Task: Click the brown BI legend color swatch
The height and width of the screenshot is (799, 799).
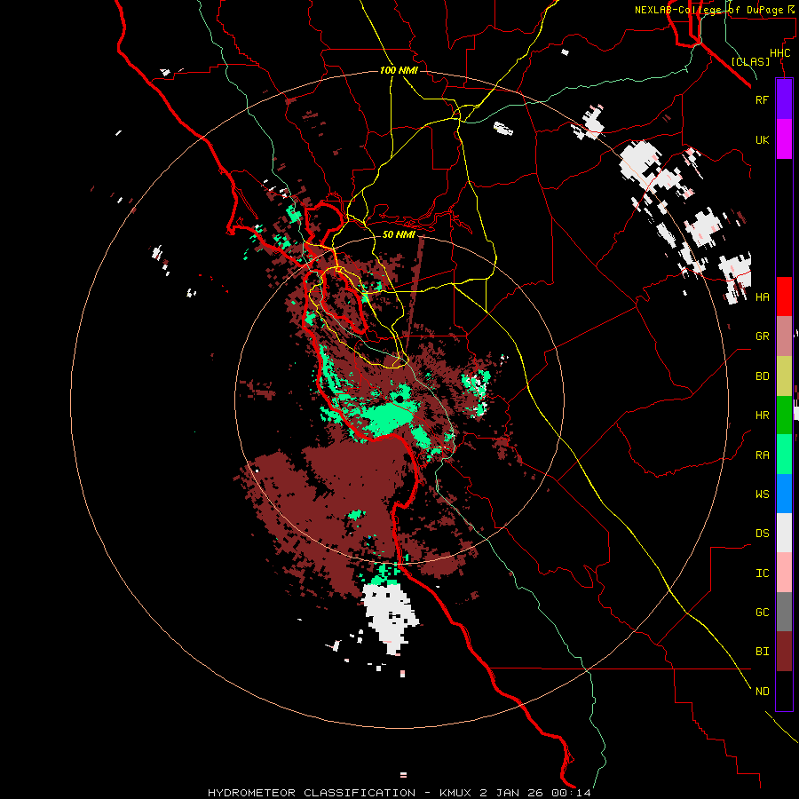Action: (x=784, y=652)
